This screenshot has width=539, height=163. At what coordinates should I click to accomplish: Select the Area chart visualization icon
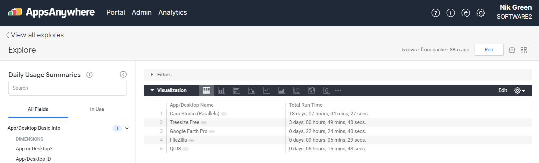(282, 90)
